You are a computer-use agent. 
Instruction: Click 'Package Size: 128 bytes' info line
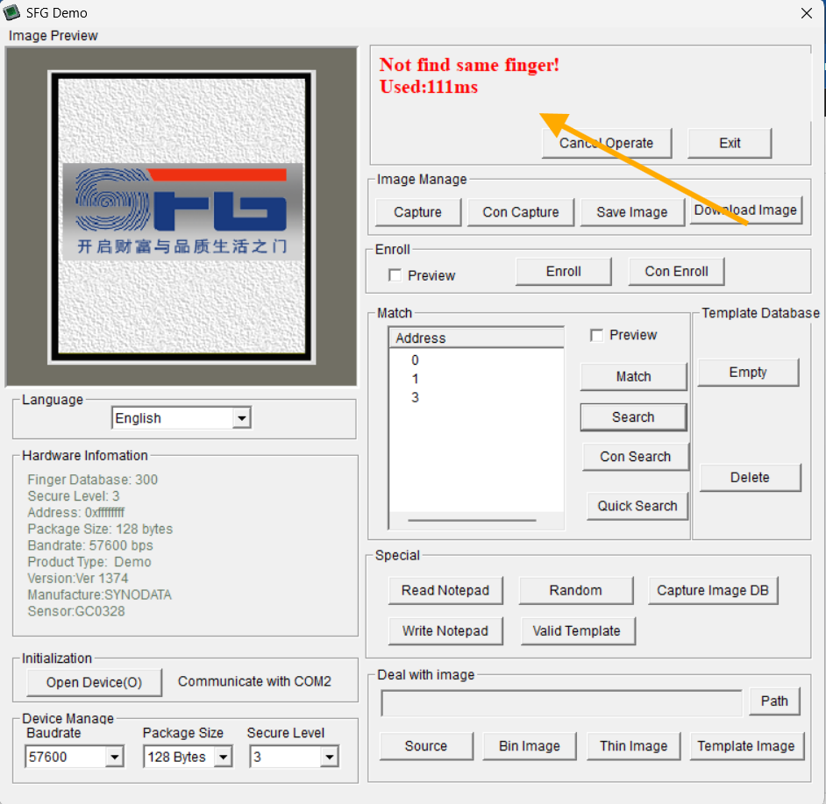pyautogui.click(x=100, y=530)
